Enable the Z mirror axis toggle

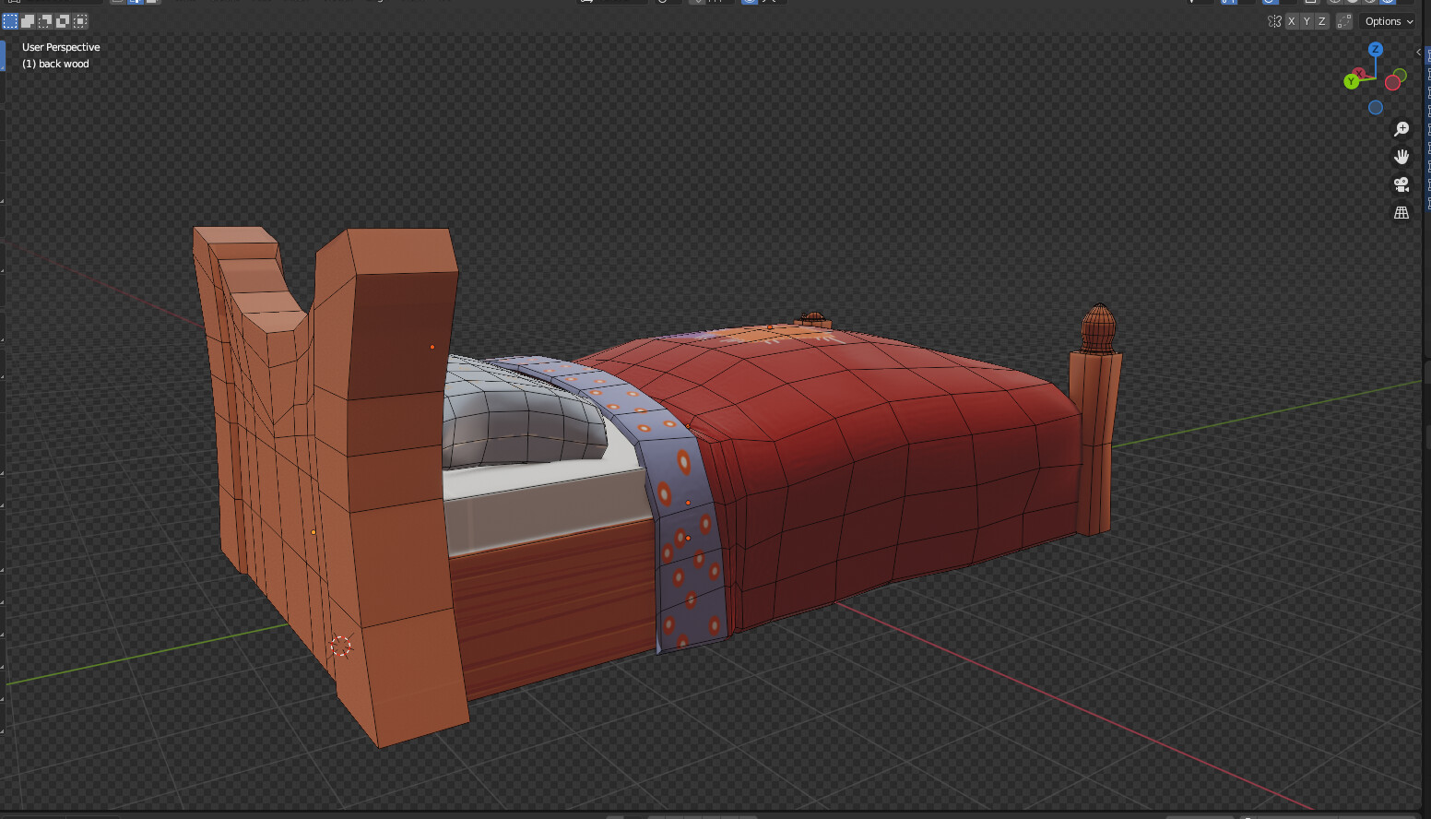click(x=1322, y=20)
